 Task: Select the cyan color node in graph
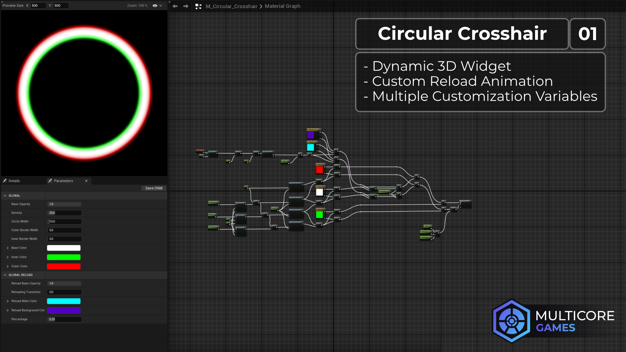tap(310, 147)
